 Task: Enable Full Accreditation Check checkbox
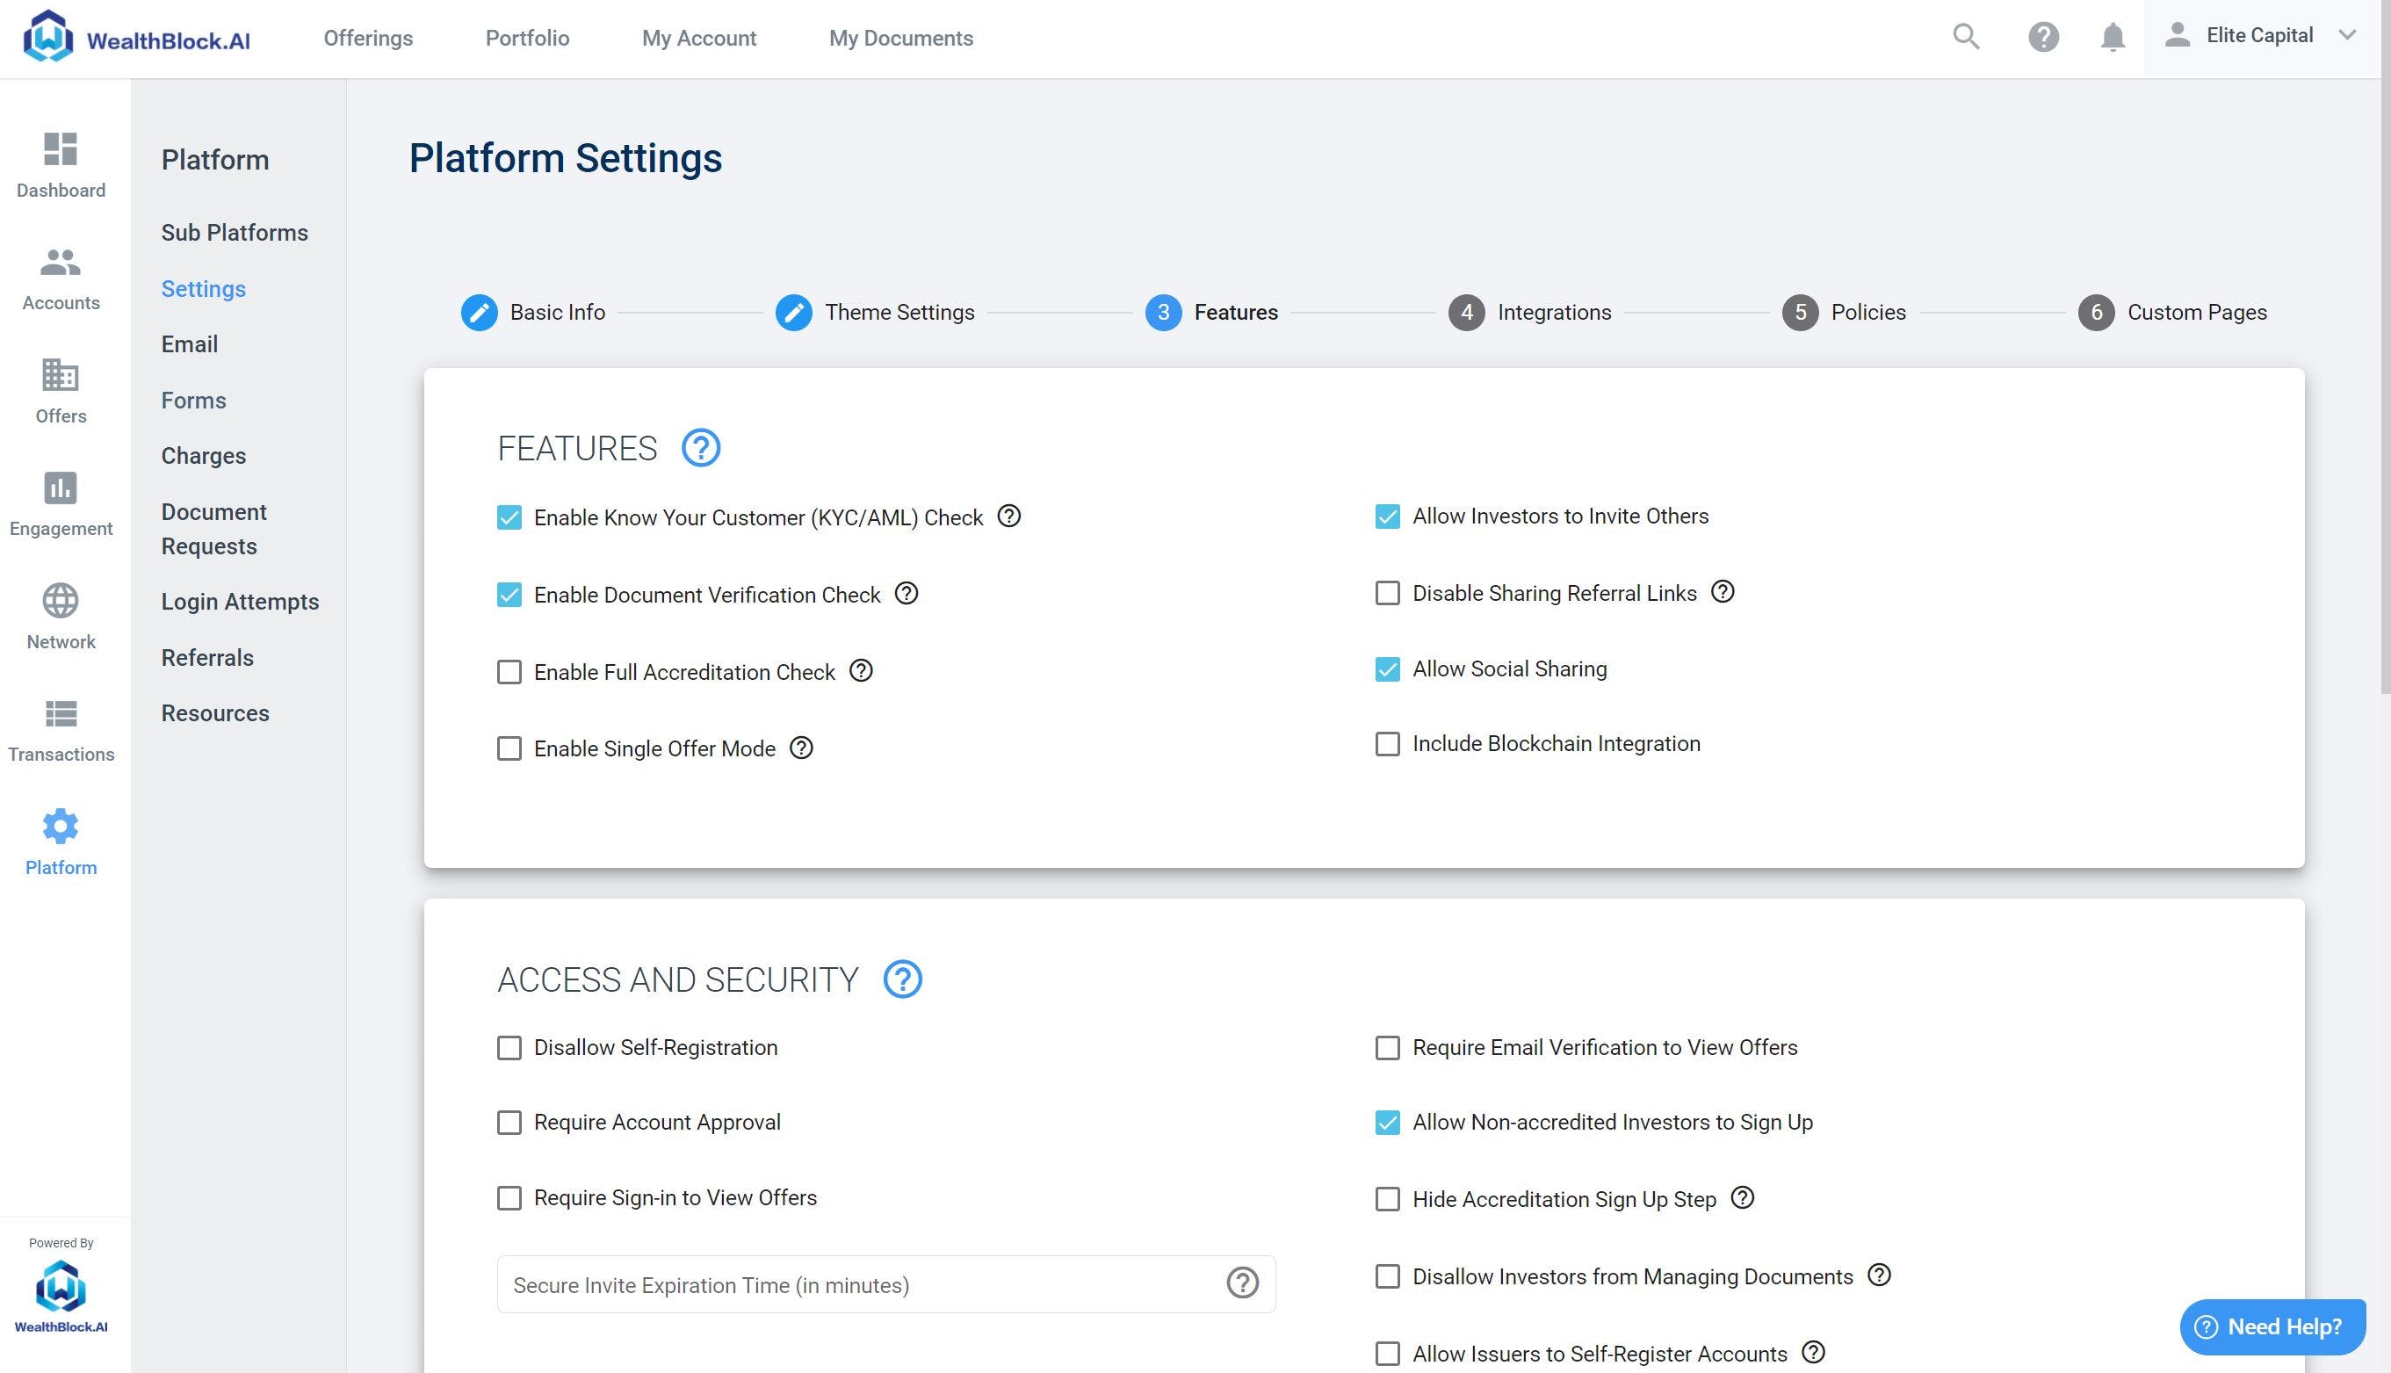click(509, 672)
